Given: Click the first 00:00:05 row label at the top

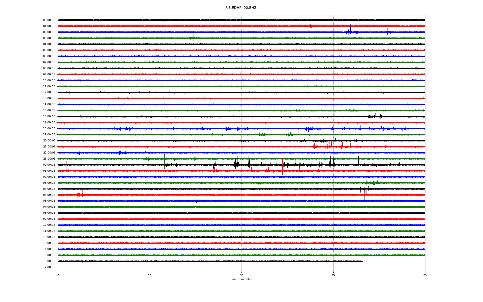Looking at the screenshot, I should 49,20.
